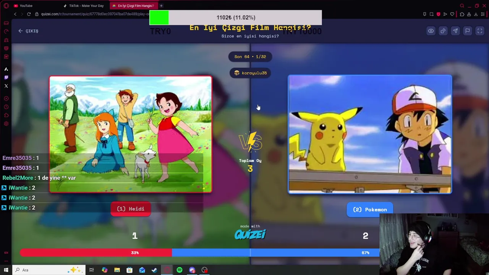Open Task View on the taskbar
Image resolution: width=489 pixels, height=275 pixels.
coord(92,270)
